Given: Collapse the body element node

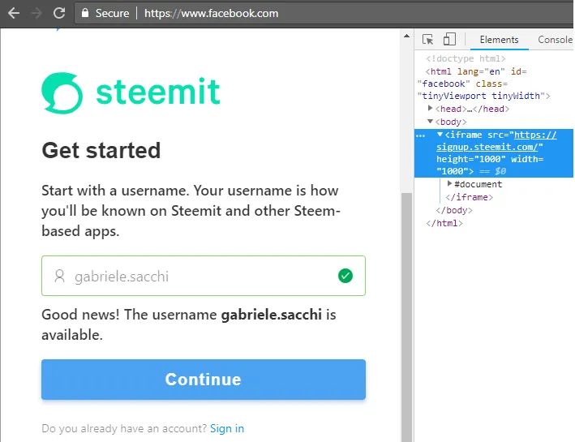Looking at the screenshot, I should (x=430, y=121).
